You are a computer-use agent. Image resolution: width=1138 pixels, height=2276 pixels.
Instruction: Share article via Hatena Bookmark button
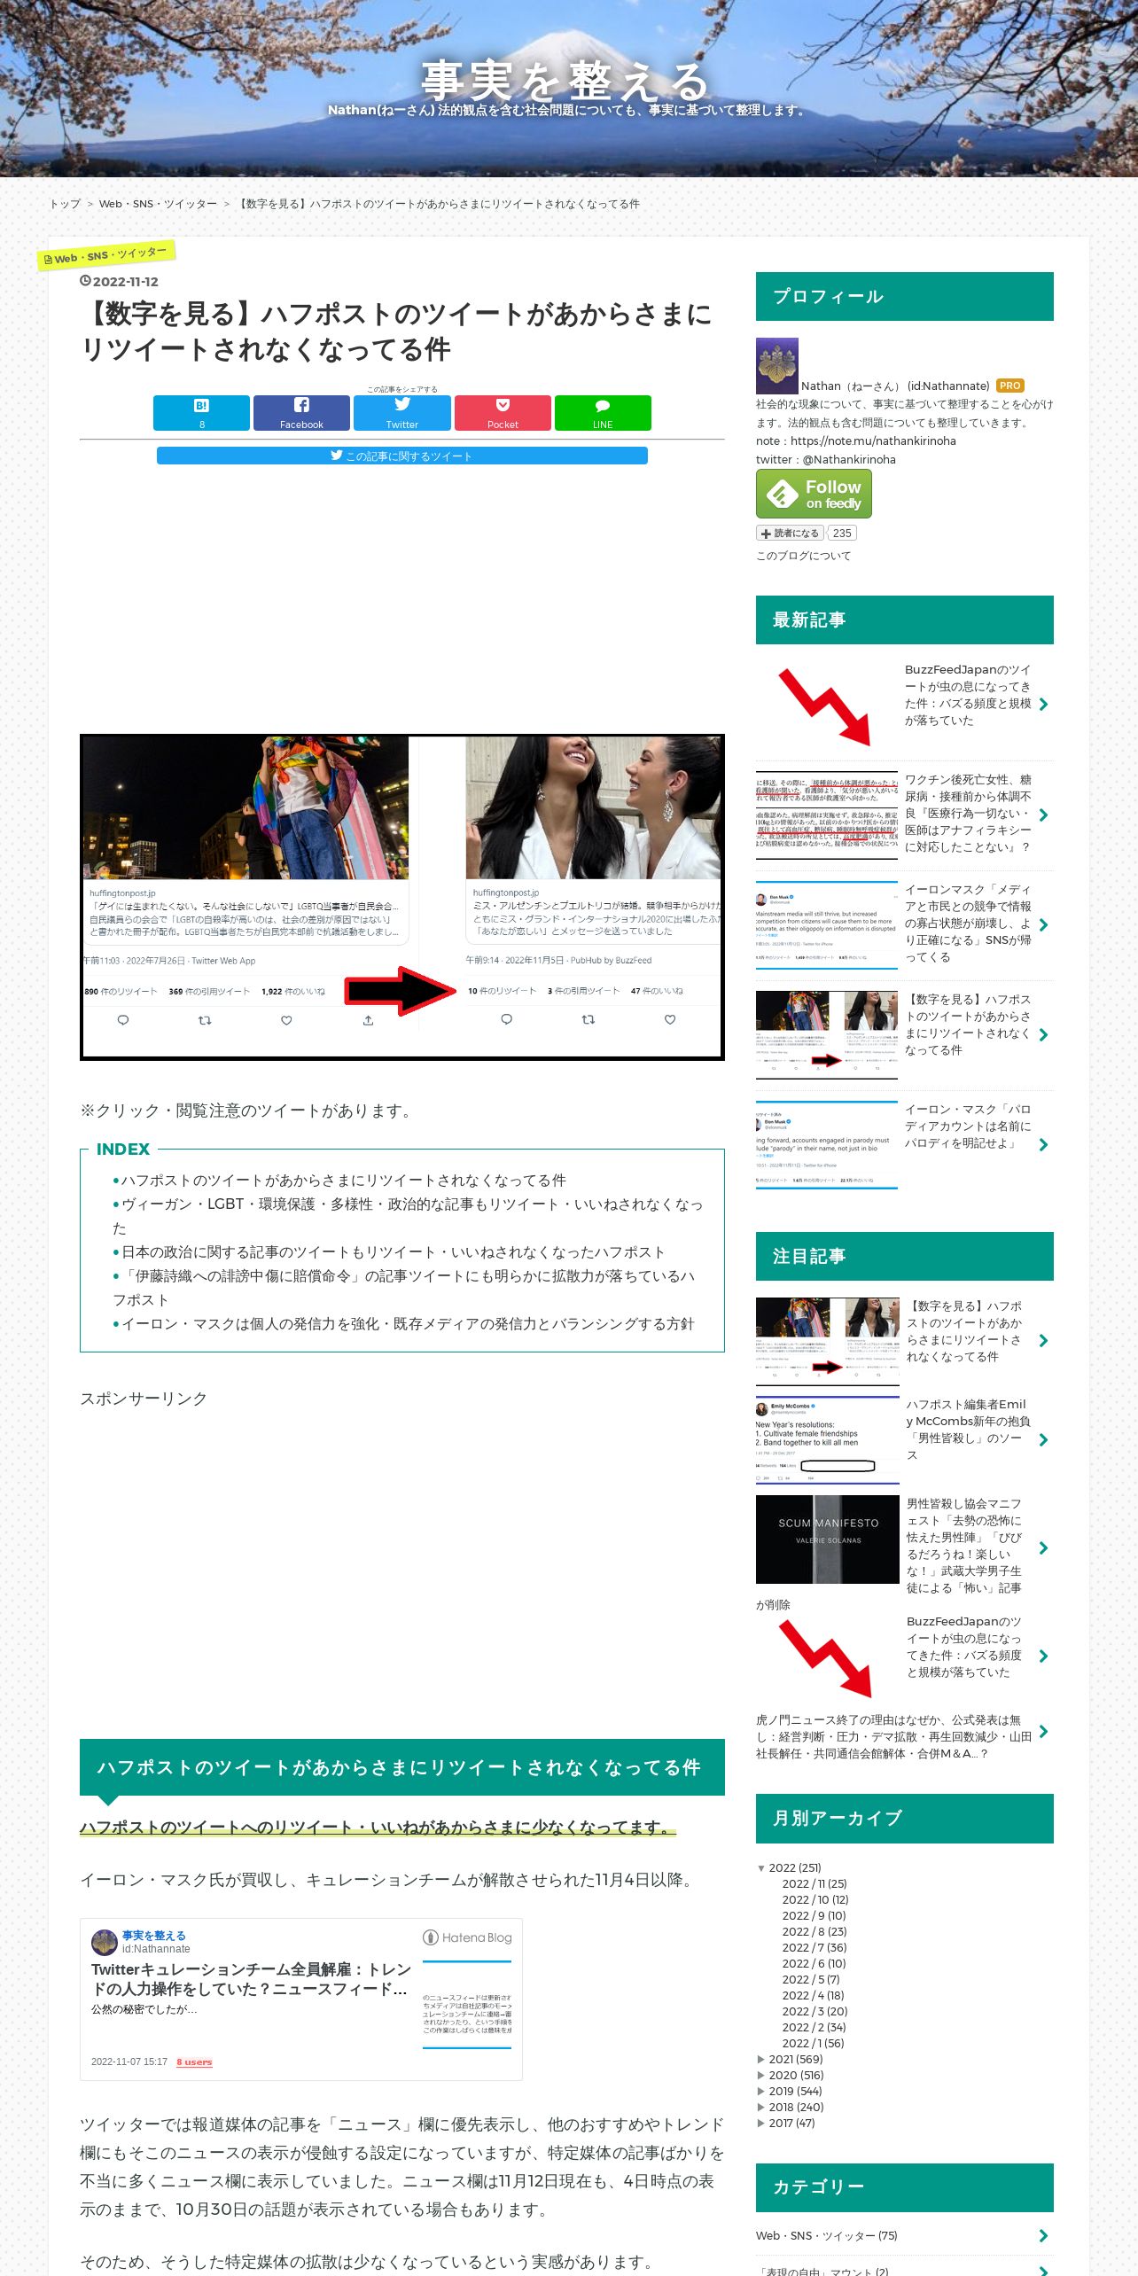201,413
